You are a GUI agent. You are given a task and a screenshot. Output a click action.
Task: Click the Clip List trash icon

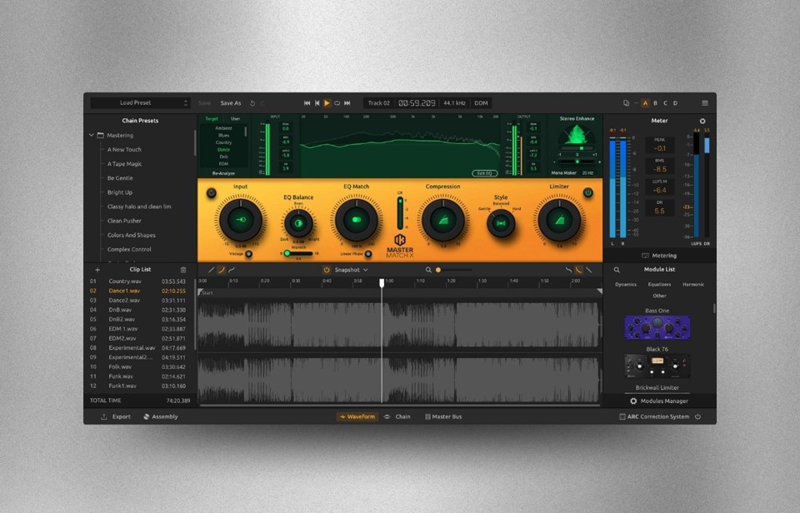183,270
